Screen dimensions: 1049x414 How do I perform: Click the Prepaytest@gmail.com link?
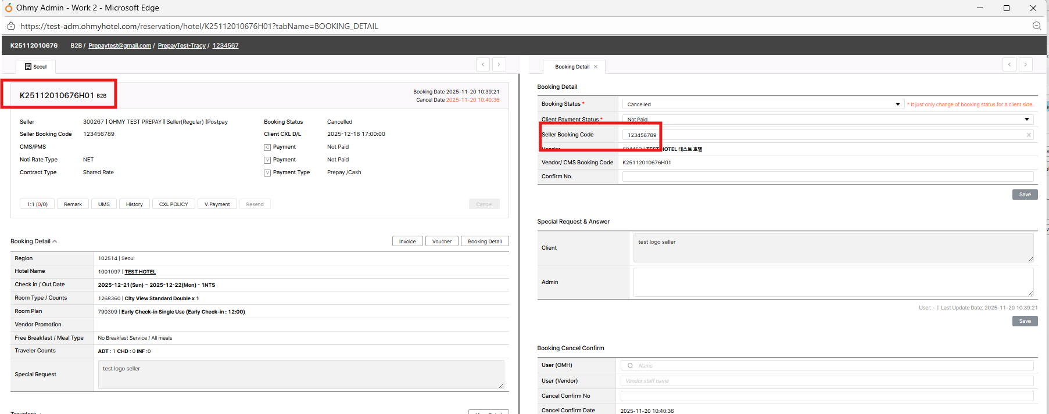click(x=120, y=46)
